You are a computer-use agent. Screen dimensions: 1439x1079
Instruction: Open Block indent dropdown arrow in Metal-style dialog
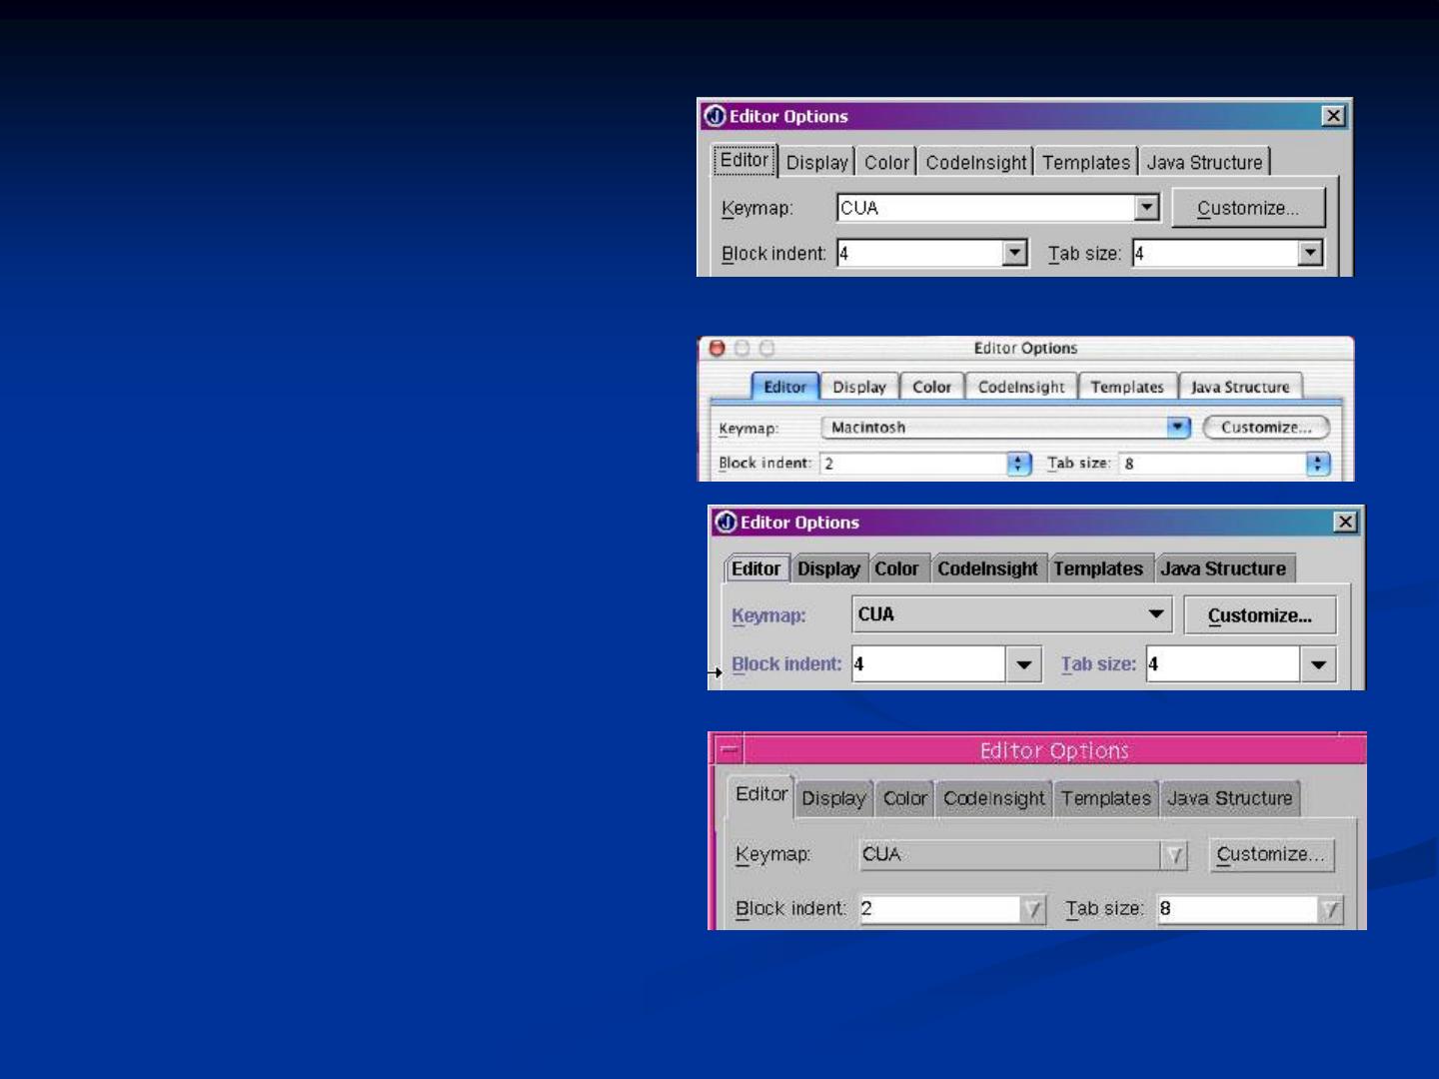point(1023,664)
